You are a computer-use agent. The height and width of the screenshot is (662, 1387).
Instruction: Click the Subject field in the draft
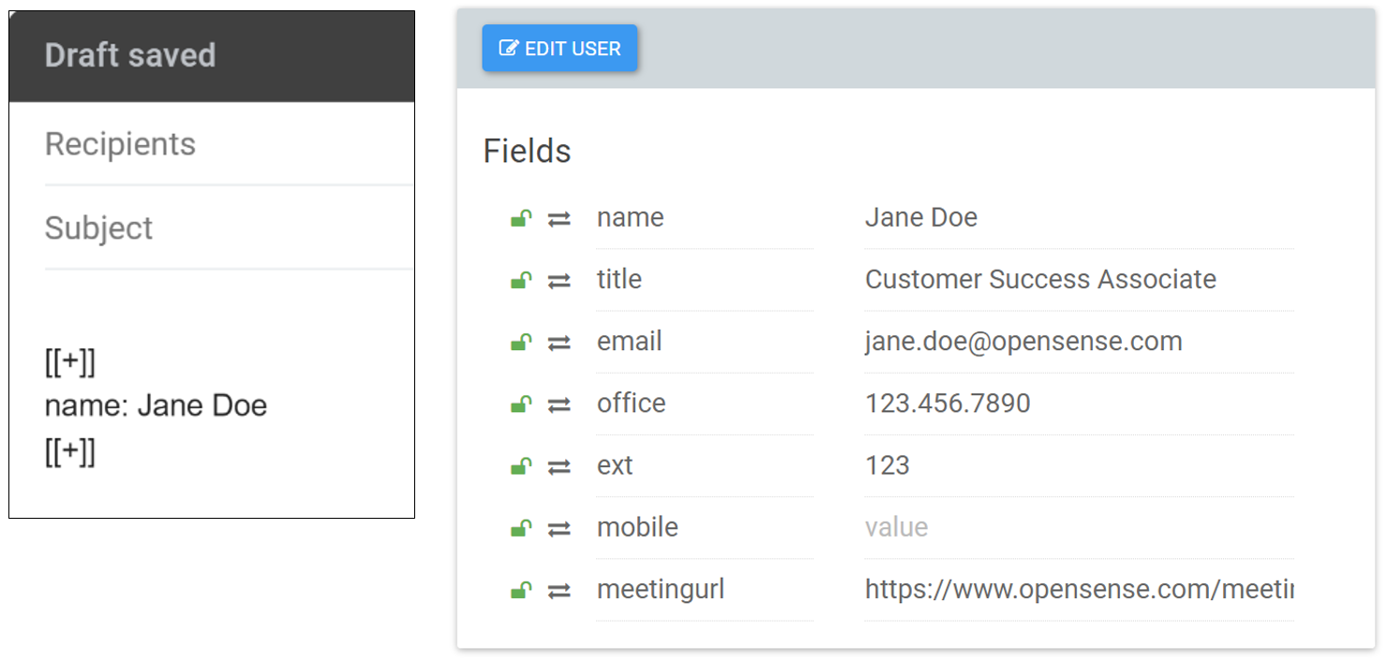pyautogui.click(x=230, y=228)
